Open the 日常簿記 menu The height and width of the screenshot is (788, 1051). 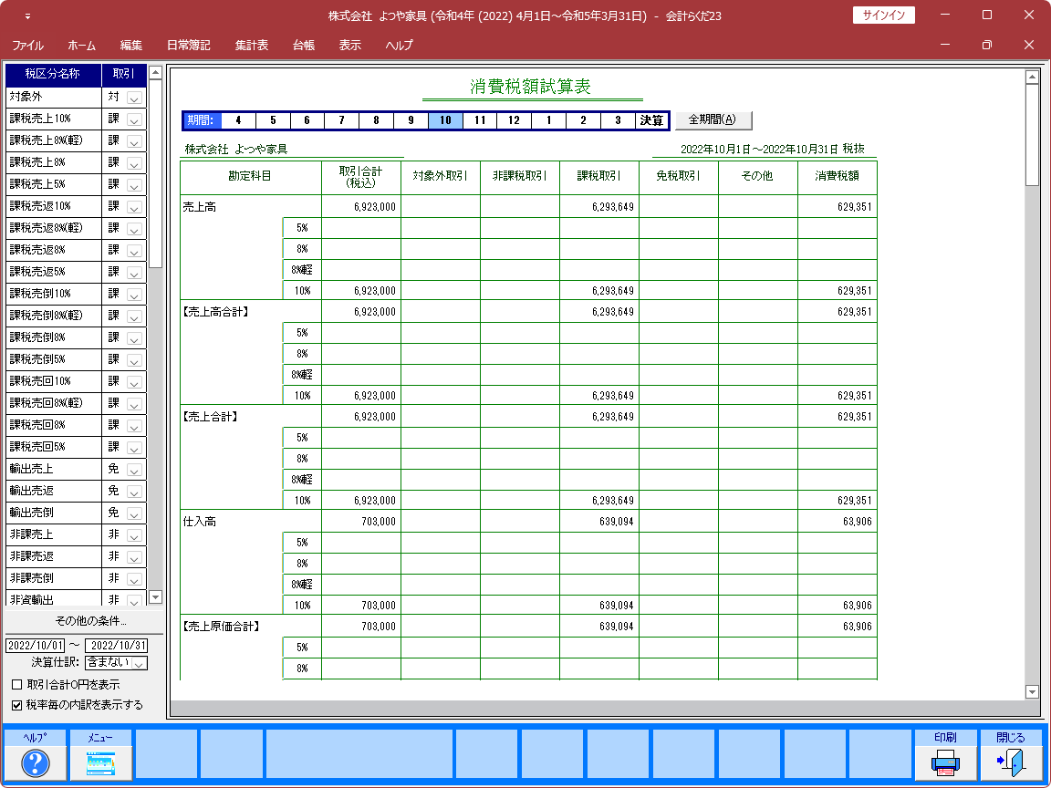pos(188,46)
